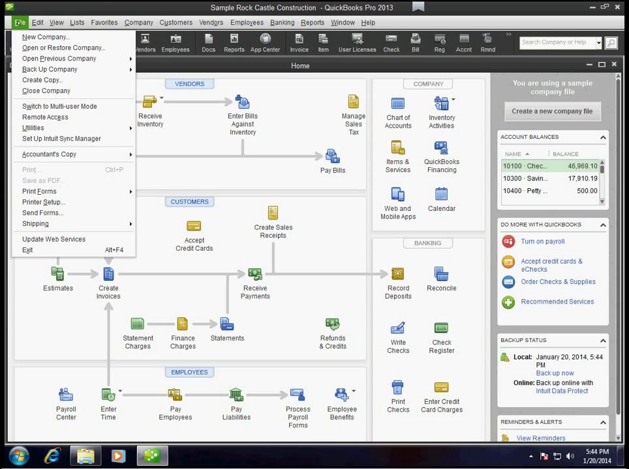Collapse the Backup Status section
Image resolution: width=629 pixels, height=469 pixels.
[602, 341]
